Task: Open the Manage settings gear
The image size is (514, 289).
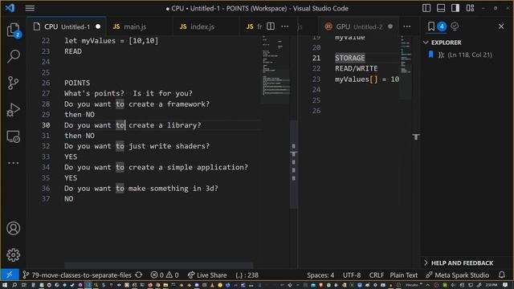Action: coord(13,255)
